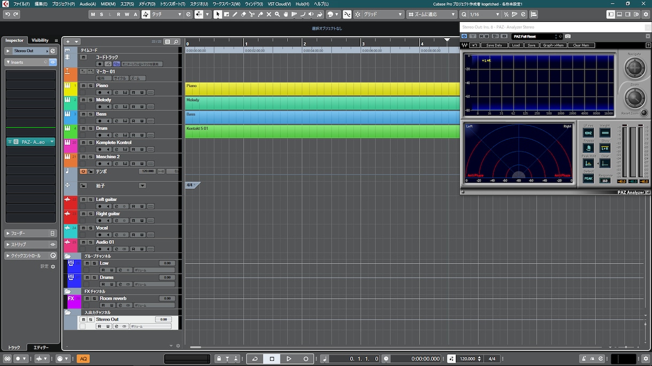
Task: Take a PAZ plugin snapshot with camera icon
Action: (568, 36)
